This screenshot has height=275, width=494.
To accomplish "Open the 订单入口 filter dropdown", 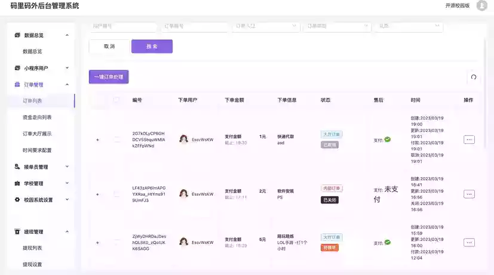I will [266, 26].
